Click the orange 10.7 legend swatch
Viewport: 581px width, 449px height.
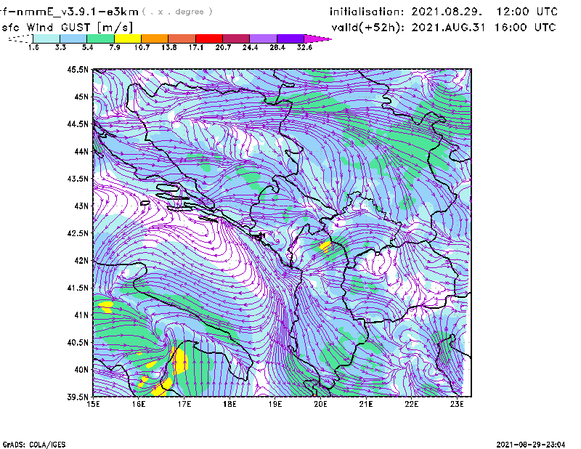[155, 39]
